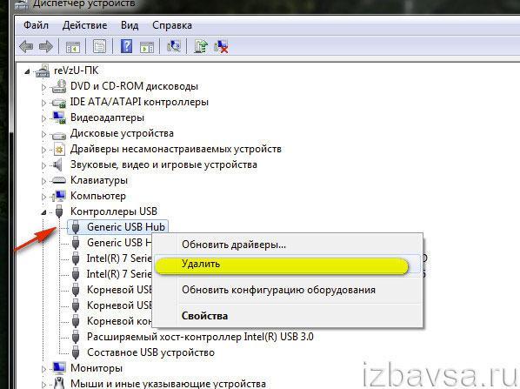
Task: Click the Back arrow toolbar icon
Action: 26,46
